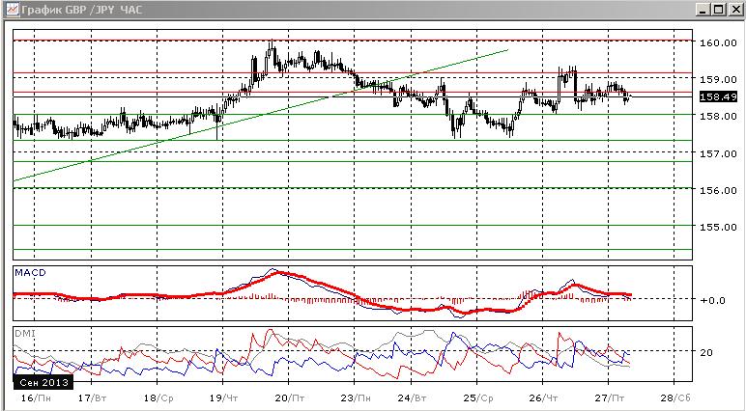746x411 pixels.
Task: Click the 20/Пт date axis label
Action: click(289, 398)
